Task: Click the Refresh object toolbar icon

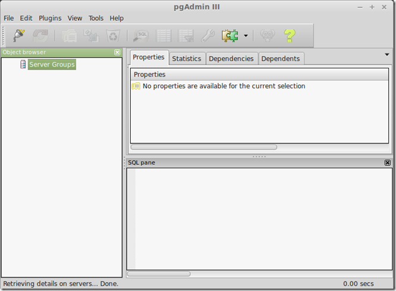Action: tap(40, 35)
